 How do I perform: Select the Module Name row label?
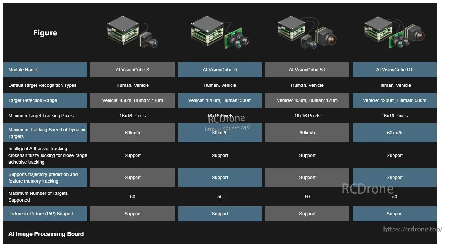coord(23,70)
